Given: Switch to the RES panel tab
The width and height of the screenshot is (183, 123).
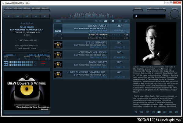Looking at the screenshot, I should tap(177, 112).
